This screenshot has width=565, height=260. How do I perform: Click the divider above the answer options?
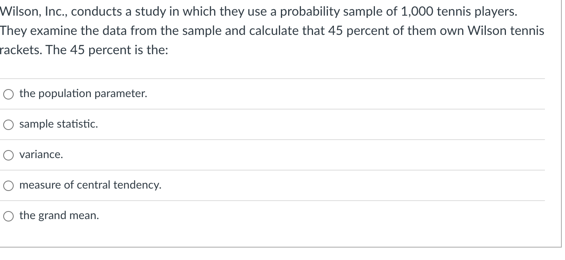click(272, 79)
